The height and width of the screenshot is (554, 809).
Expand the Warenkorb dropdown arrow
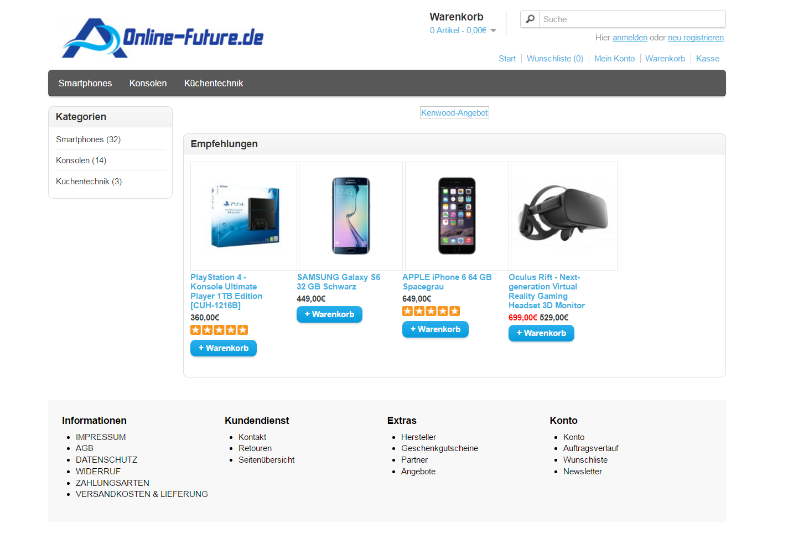click(494, 30)
